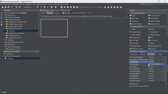The image size is (168, 94).
Task: Click first Git icon after Switch To Branch
Action: coord(105,7)
